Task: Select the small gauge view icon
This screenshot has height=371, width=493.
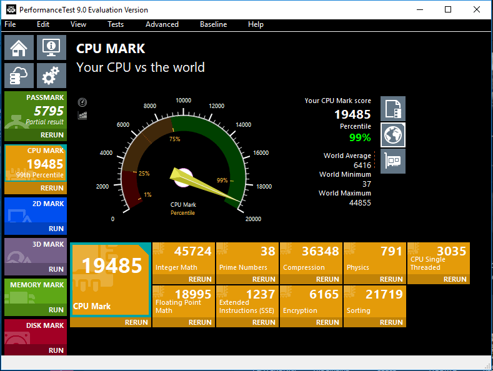Action: pos(82,102)
